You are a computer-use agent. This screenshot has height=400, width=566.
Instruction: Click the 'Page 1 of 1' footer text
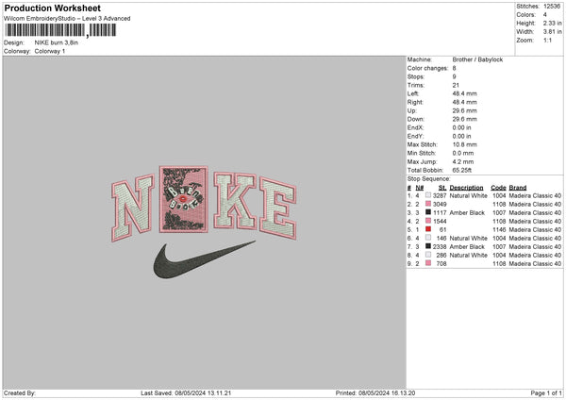pyautogui.click(x=546, y=393)
